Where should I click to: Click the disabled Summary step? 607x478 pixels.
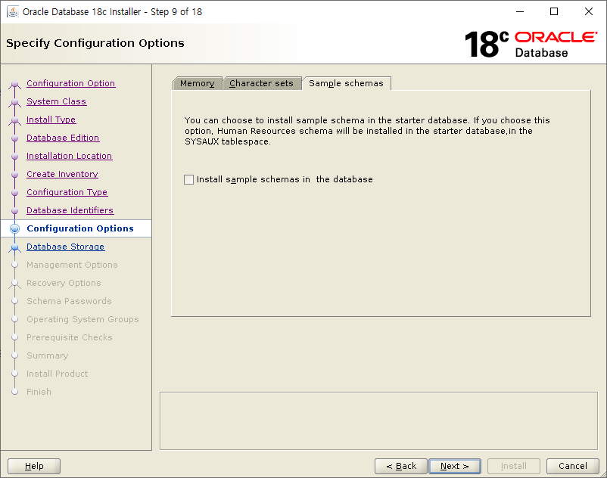(x=48, y=355)
